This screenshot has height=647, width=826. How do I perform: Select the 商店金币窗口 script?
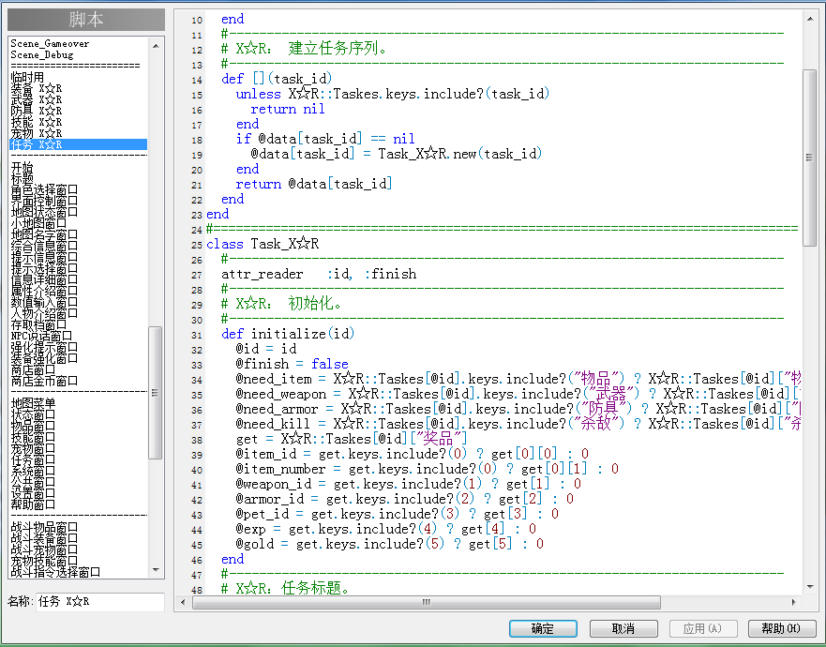coord(44,381)
